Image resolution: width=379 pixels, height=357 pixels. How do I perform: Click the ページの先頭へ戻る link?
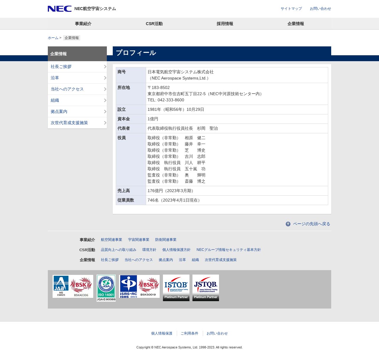click(x=312, y=224)
